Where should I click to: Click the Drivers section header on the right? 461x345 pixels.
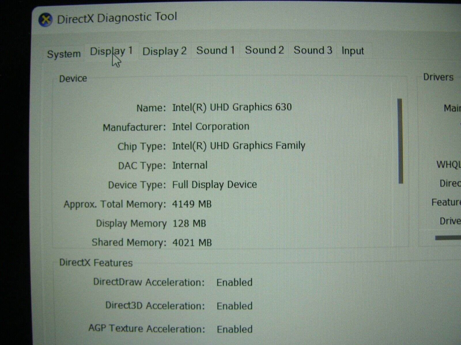(x=438, y=77)
